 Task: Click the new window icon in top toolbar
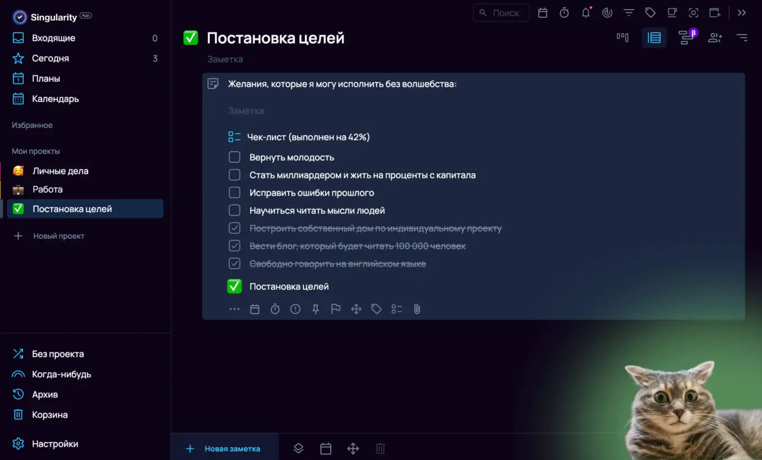coord(715,12)
